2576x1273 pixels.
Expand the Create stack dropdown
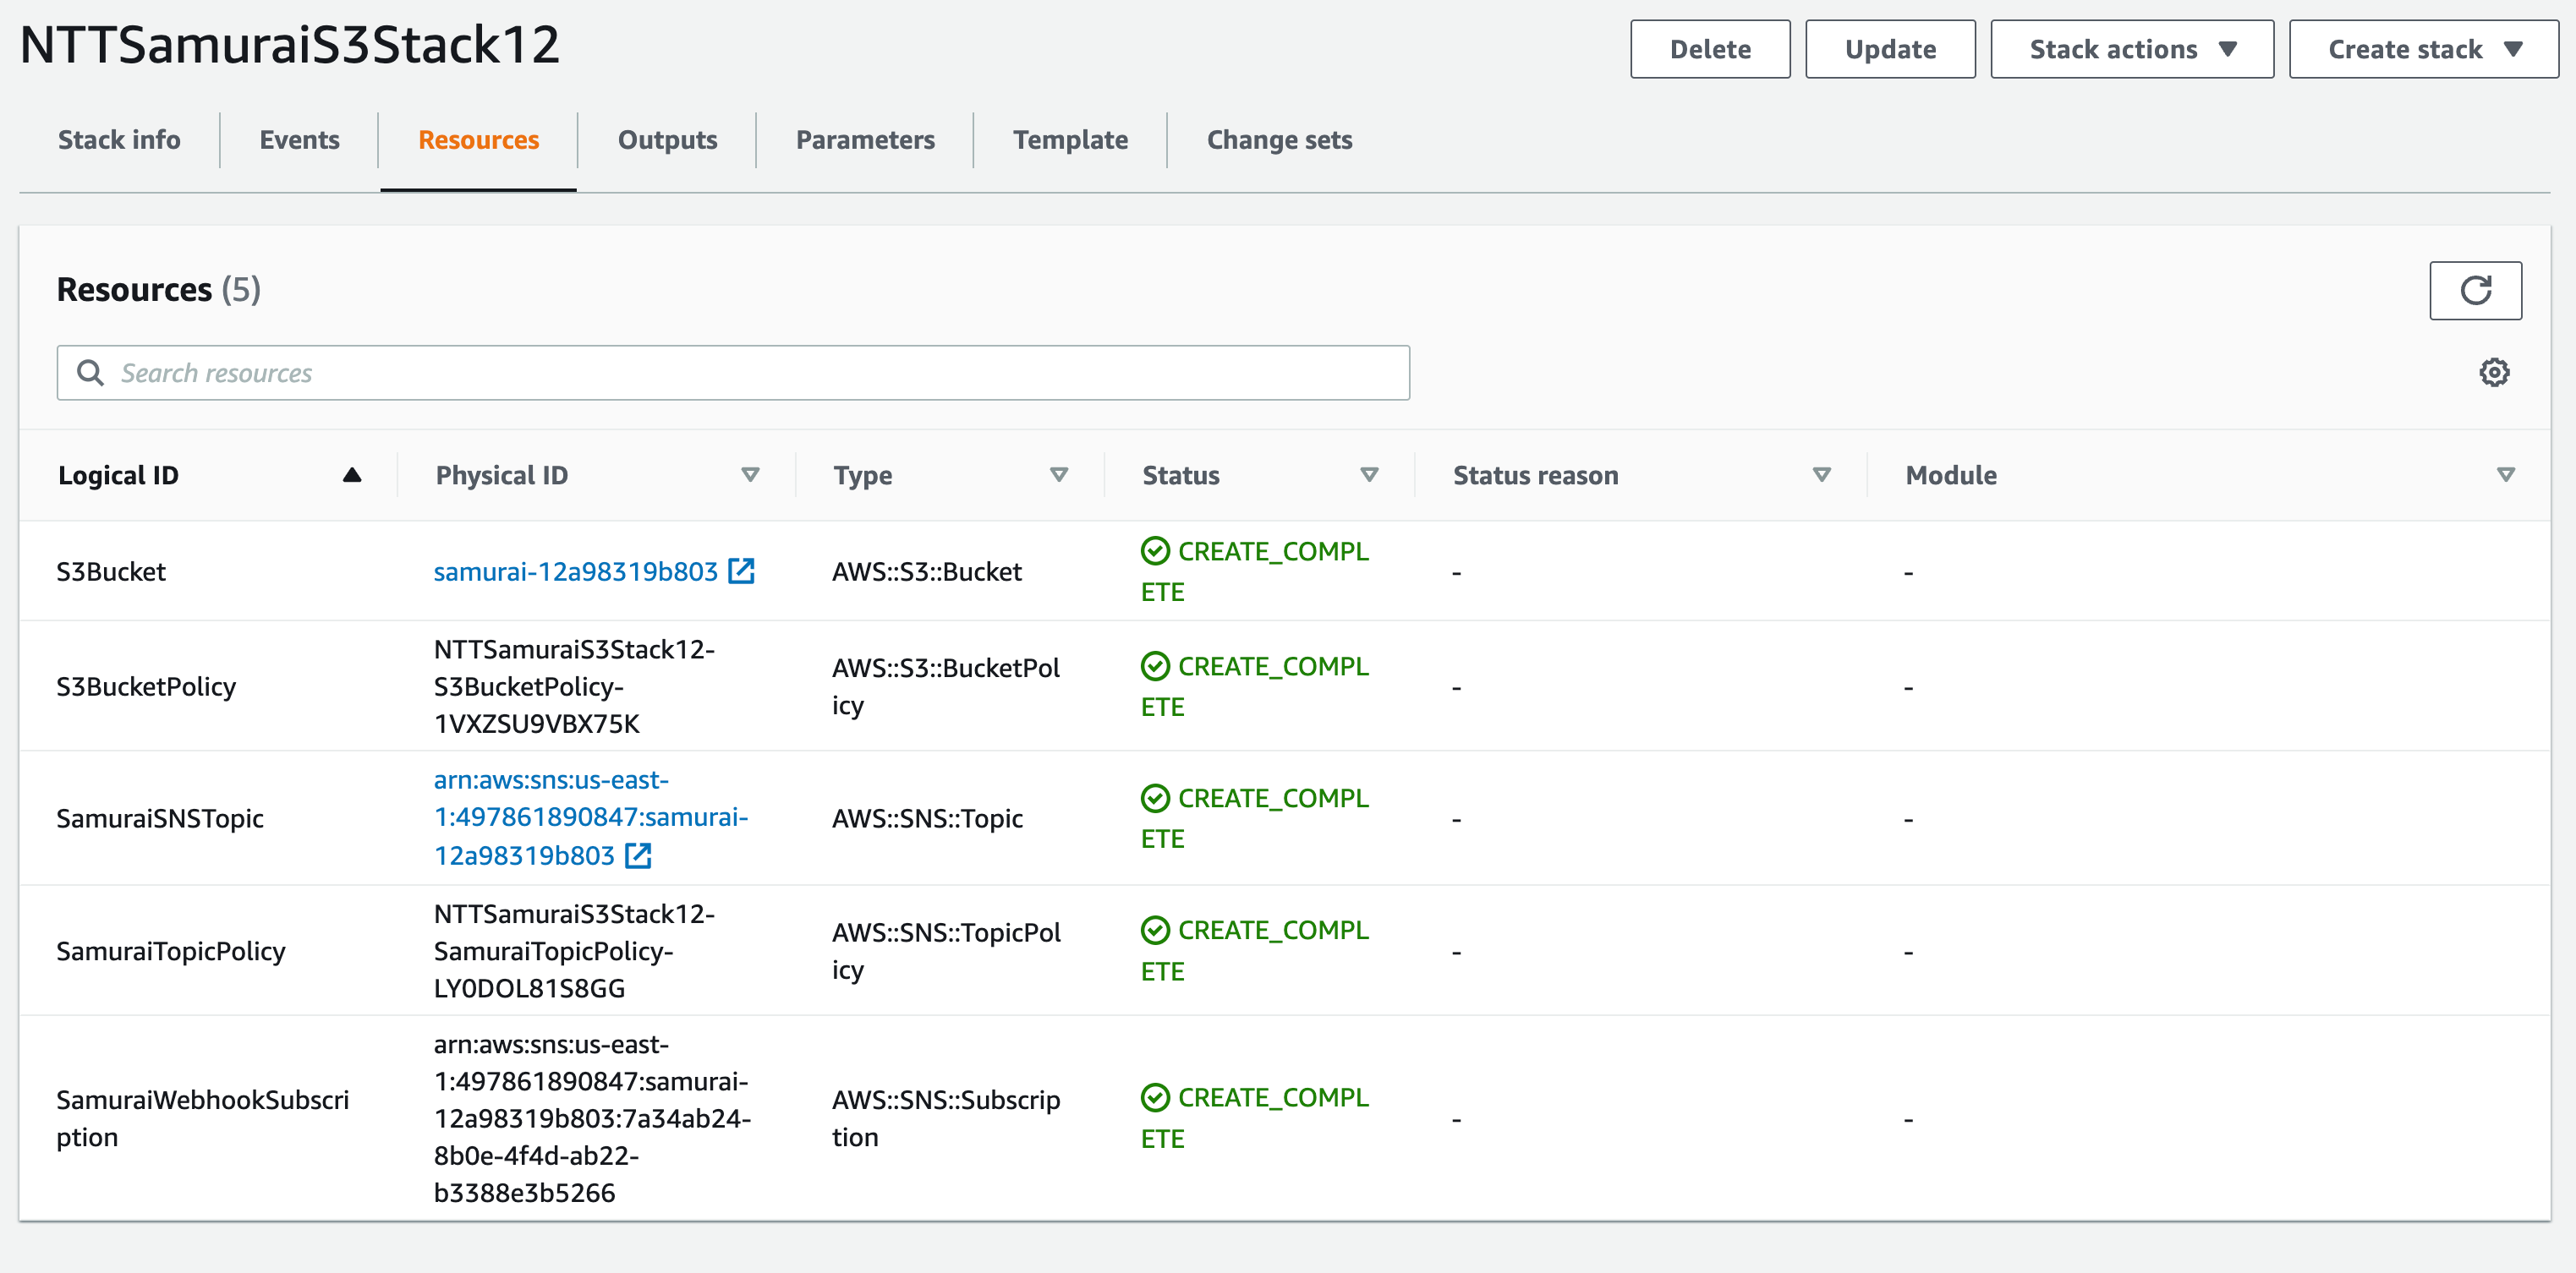(2424, 49)
